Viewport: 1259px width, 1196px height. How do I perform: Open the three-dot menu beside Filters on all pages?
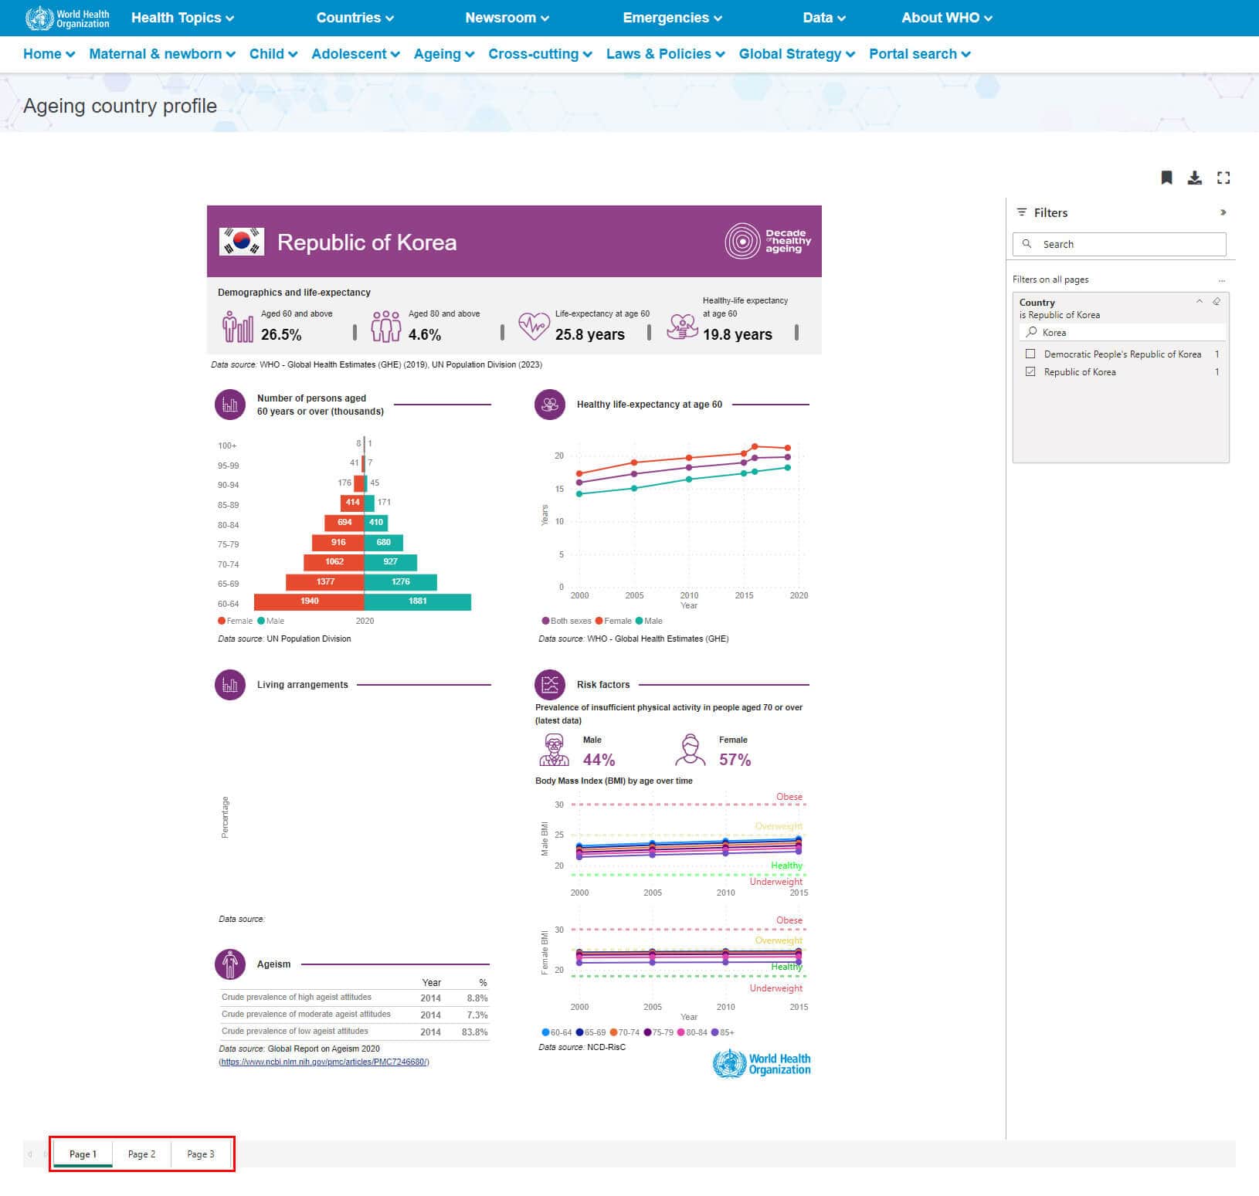[1221, 280]
